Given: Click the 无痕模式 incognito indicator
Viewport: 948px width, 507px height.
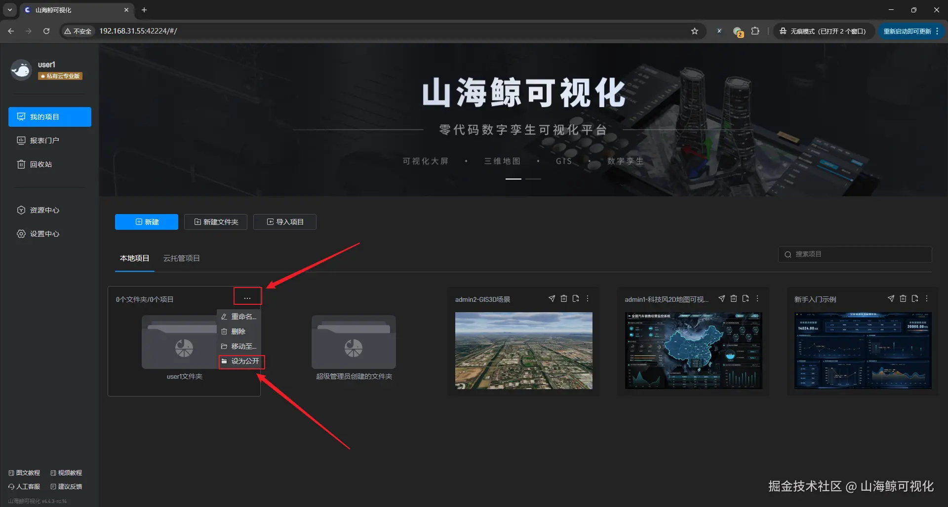Looking at the screenshot, I should tap(823, 31).
